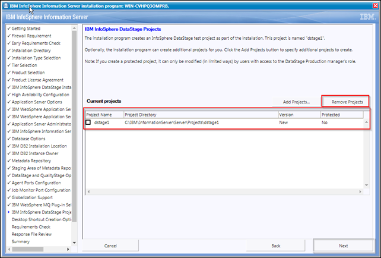Viewport: 381px width, 258px height.
Task: Click the installer title bar icon
Action: (6, 5)
